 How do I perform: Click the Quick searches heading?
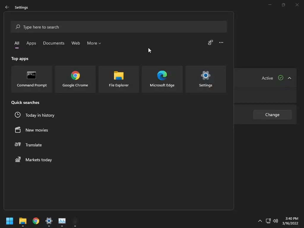tap(25, 102)
